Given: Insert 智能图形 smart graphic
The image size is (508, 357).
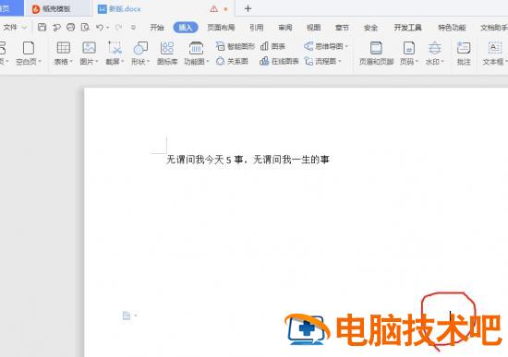Looking at the screenshot, I should (236, 46).
